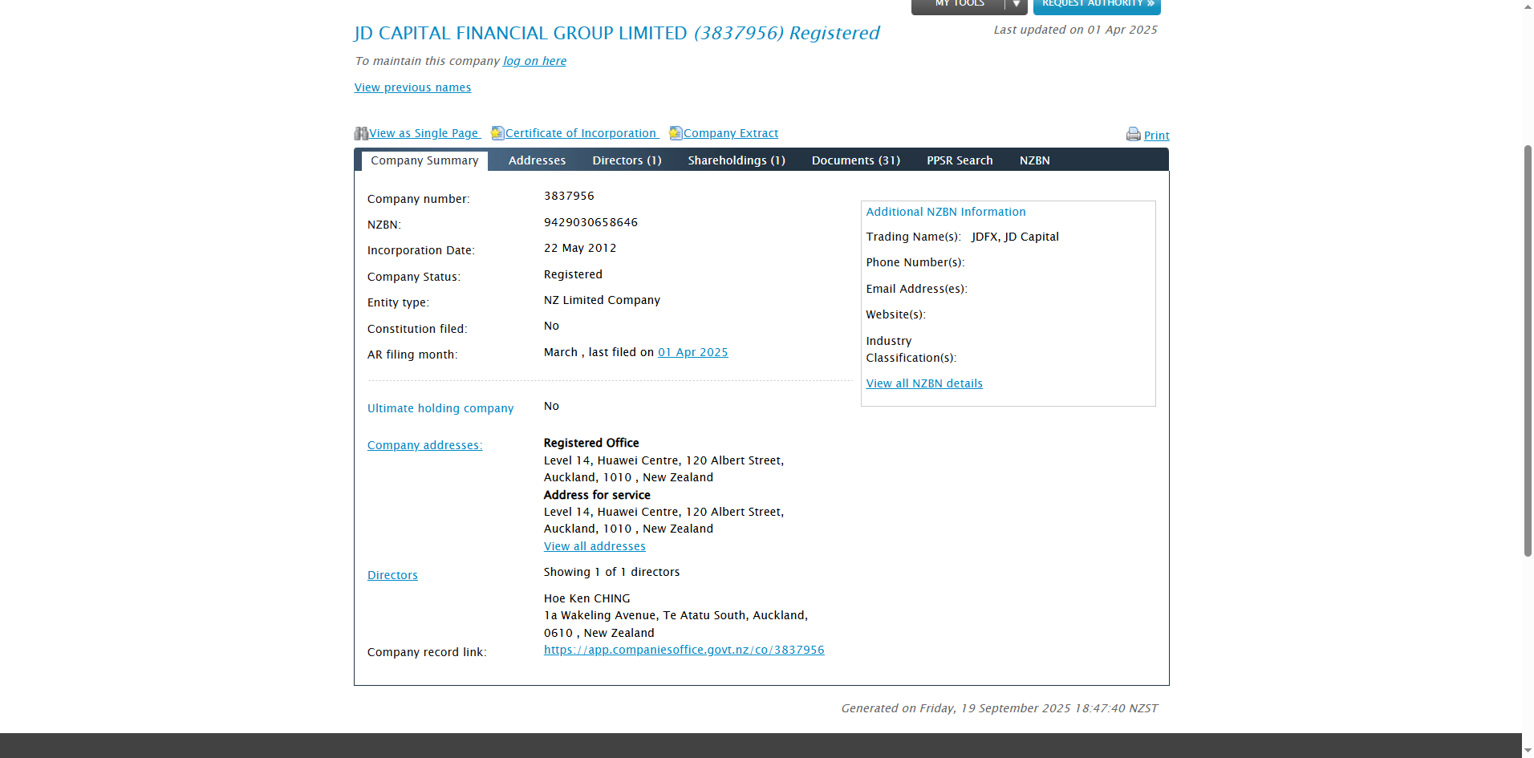Click the trading names JDFX, JD Capital
1534x758 pixels.
(x=1015, y=237)
